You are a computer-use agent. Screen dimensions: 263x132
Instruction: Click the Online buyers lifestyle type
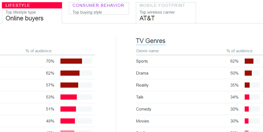click(25, 18)
